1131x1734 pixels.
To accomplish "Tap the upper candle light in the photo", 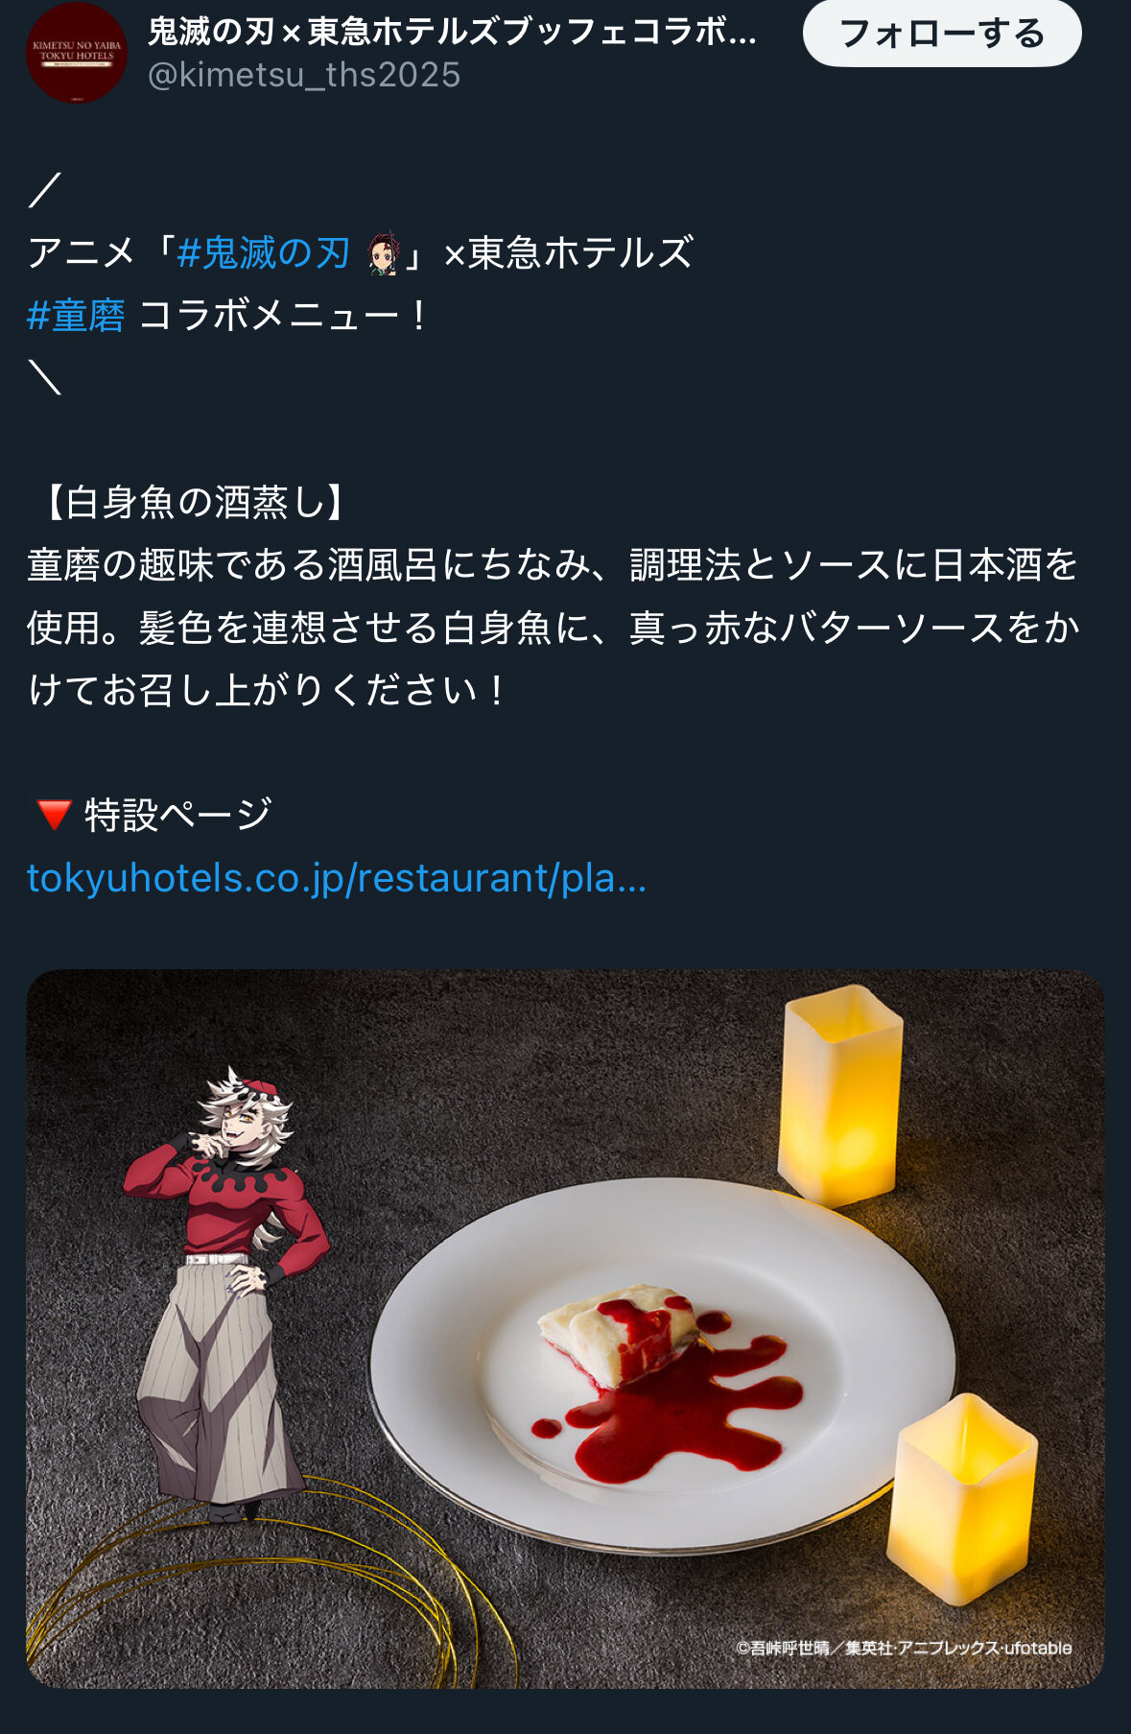I will point(841,1094).
